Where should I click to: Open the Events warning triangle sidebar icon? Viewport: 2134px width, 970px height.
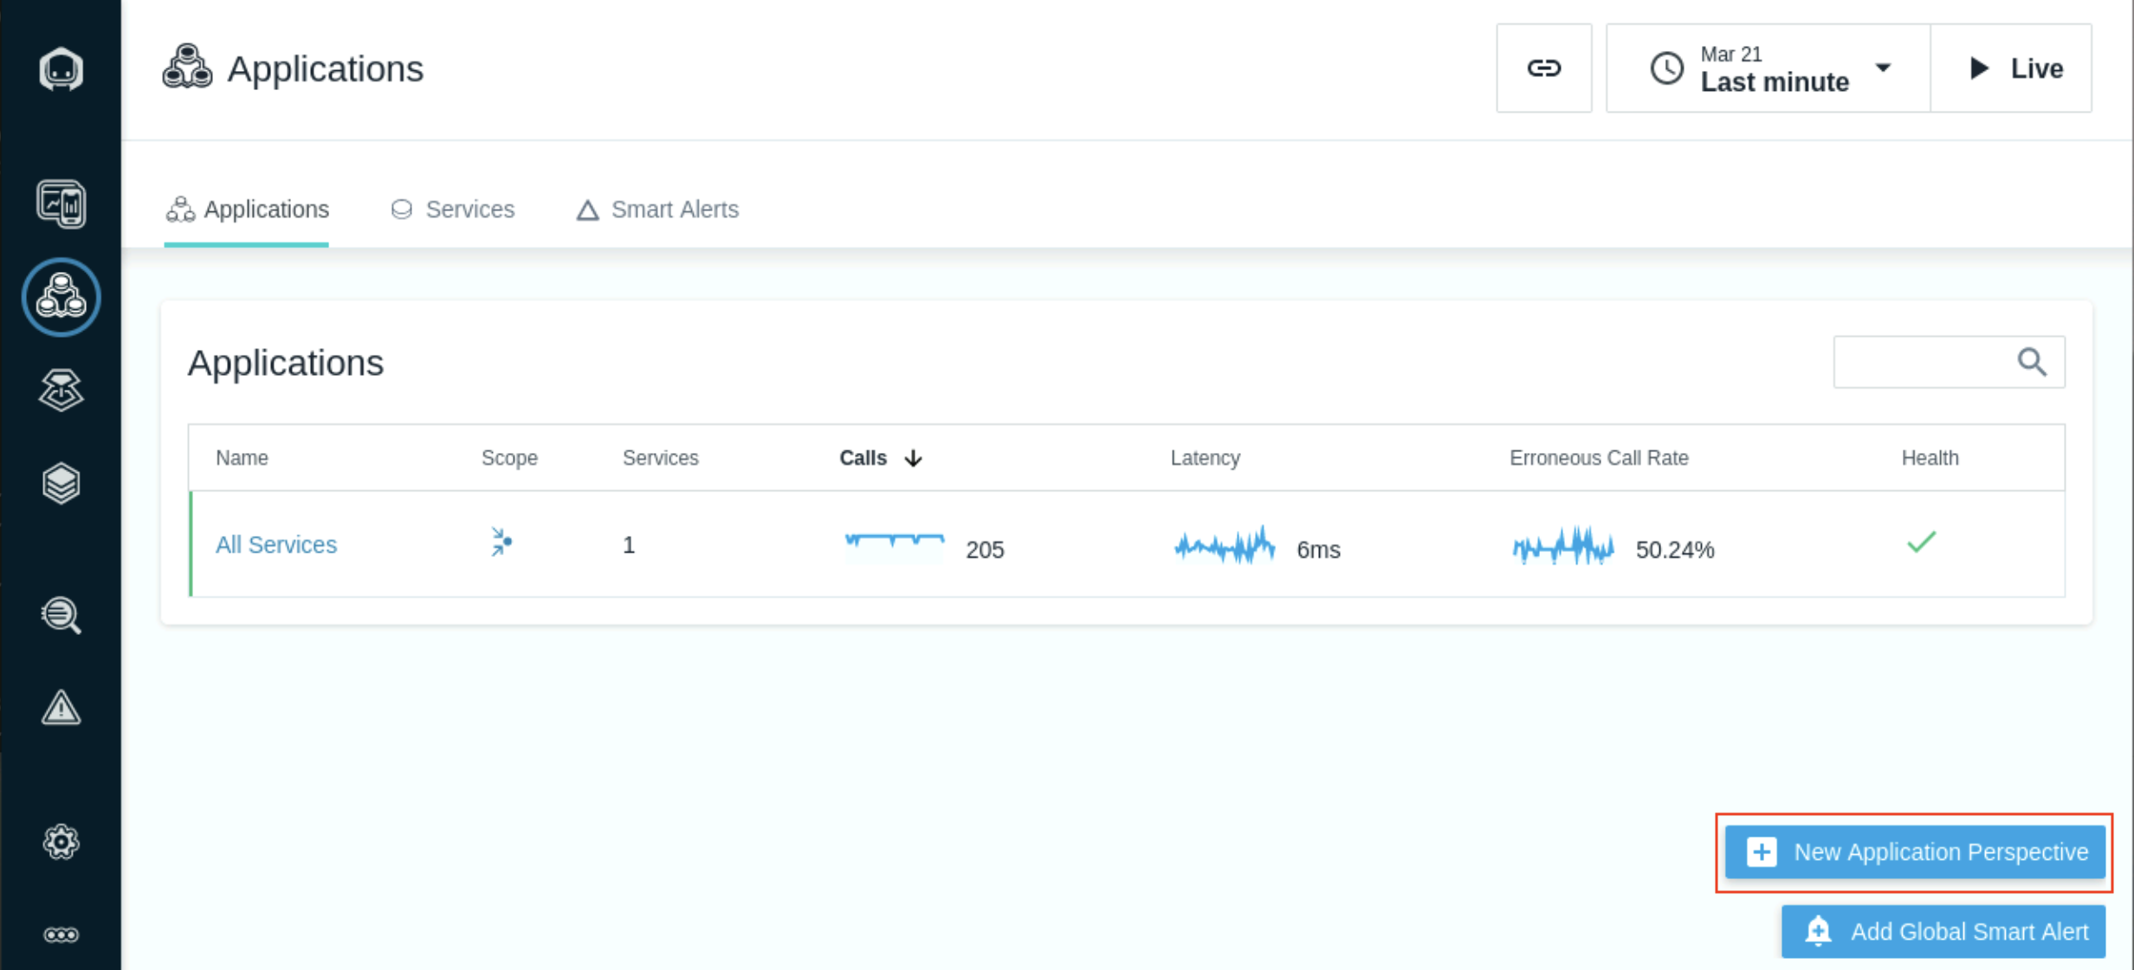(61, 708)
